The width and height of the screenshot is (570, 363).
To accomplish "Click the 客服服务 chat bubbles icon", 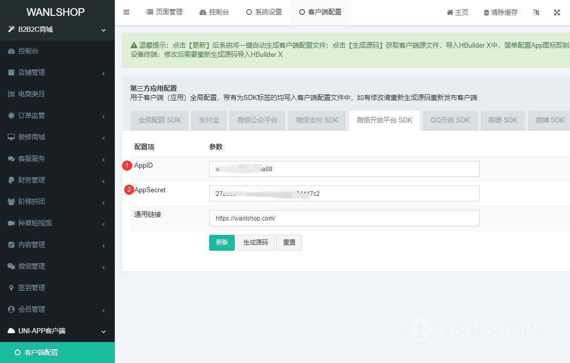I will 11,158.
